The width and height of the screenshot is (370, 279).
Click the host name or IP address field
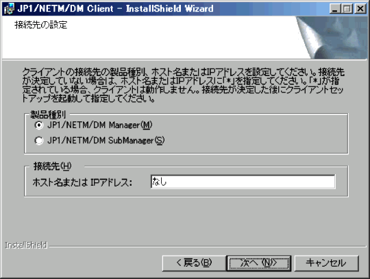(x=243, y=182)
